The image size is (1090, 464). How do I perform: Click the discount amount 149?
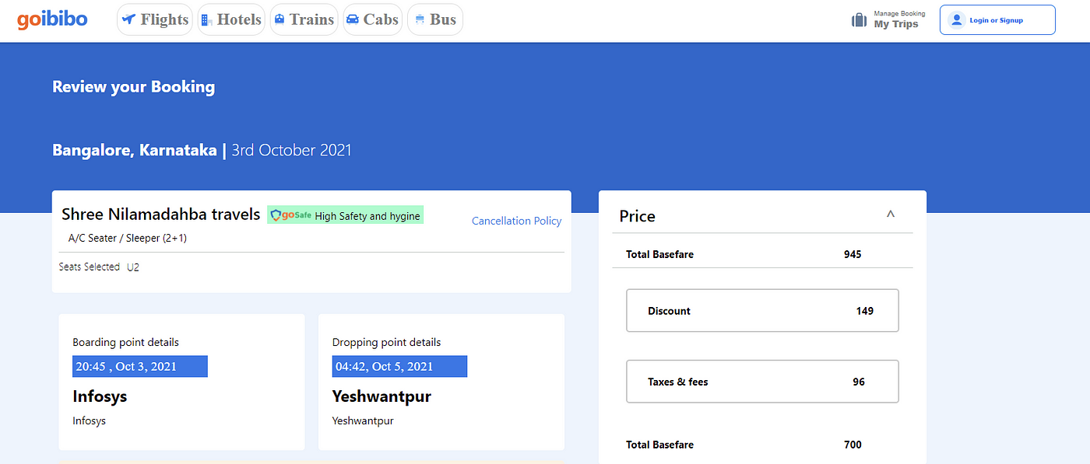click(864, 311)
